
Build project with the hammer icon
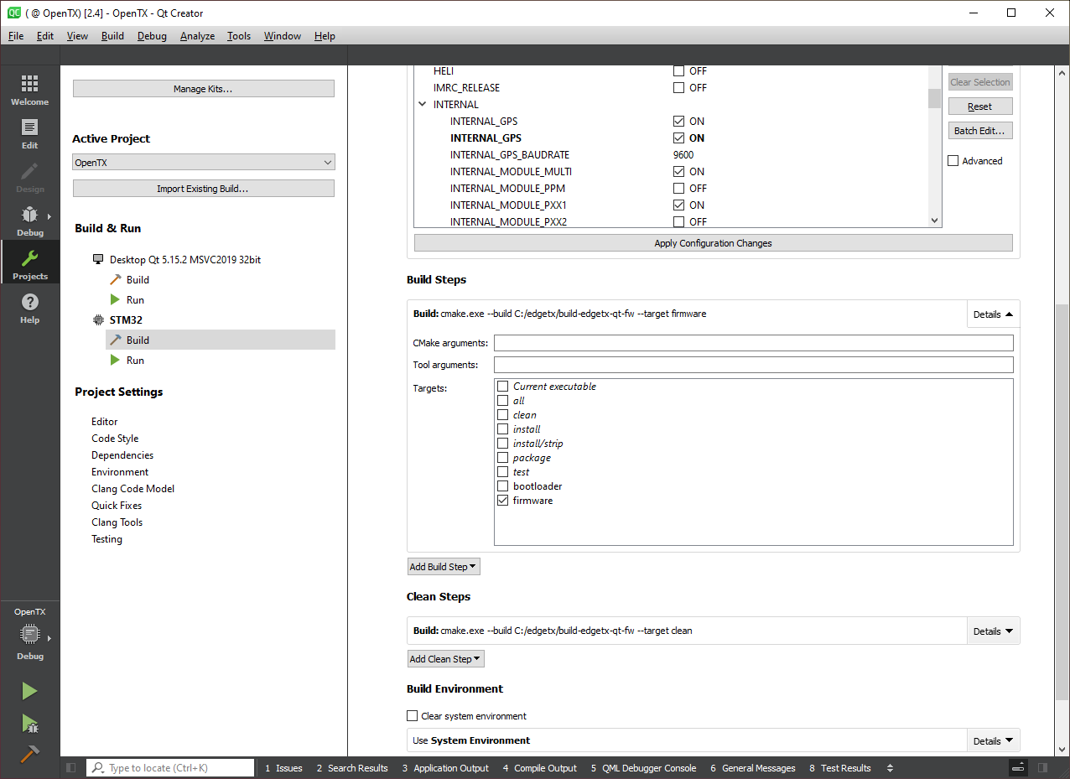(29, 754)
